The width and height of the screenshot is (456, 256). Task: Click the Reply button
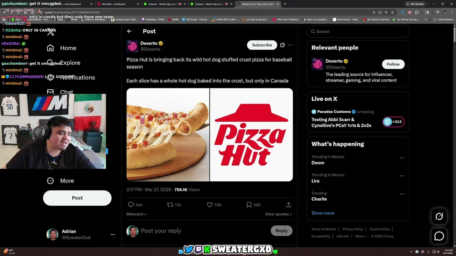281,231
